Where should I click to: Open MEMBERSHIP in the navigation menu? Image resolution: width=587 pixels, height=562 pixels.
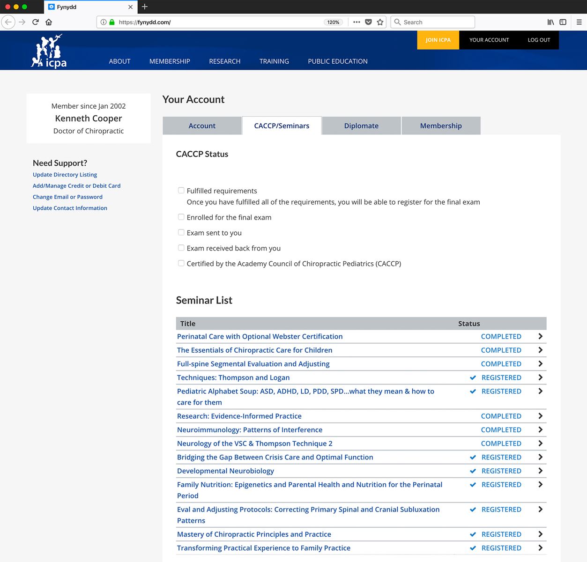170,61
